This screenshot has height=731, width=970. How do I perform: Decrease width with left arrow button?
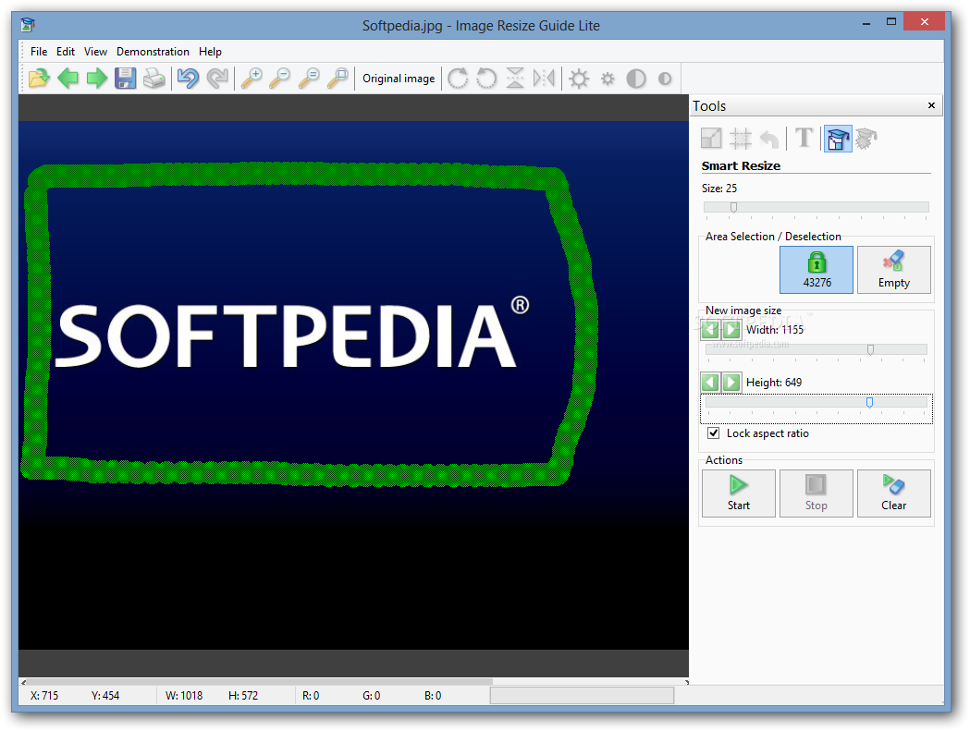click(x=710, y=330)
